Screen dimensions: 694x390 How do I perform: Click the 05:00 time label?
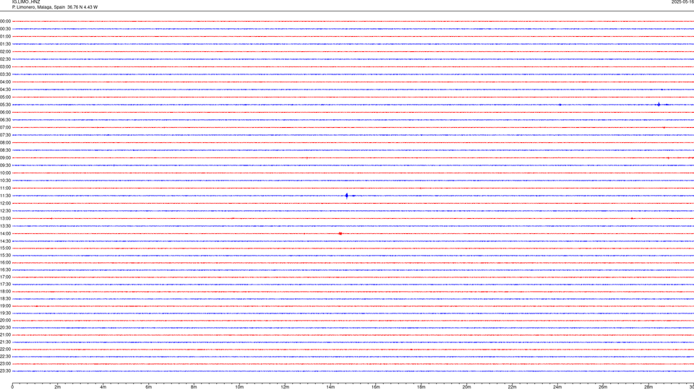click(5, 97)
